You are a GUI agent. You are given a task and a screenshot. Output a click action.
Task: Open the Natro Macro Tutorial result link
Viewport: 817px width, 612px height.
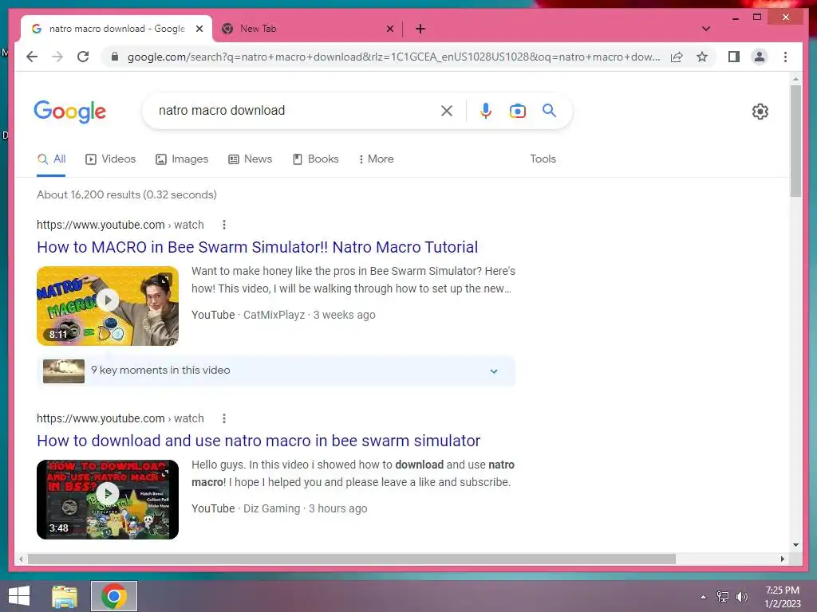pos(258,247)
